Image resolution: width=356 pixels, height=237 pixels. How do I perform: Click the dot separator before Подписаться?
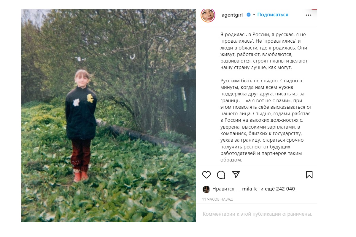point(254,15)
